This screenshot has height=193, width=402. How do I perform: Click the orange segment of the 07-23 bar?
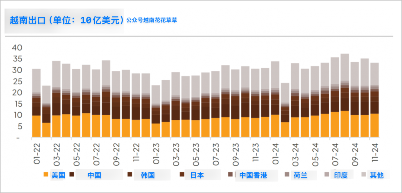[x=216, y=128]
